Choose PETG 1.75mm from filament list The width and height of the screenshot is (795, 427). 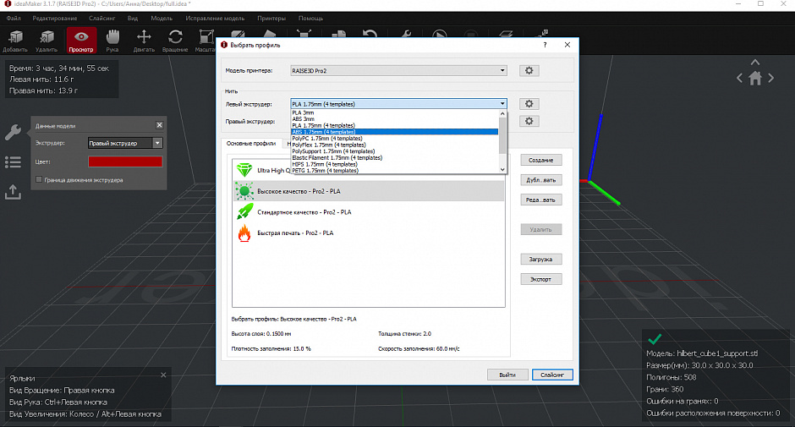coord(394,171)
